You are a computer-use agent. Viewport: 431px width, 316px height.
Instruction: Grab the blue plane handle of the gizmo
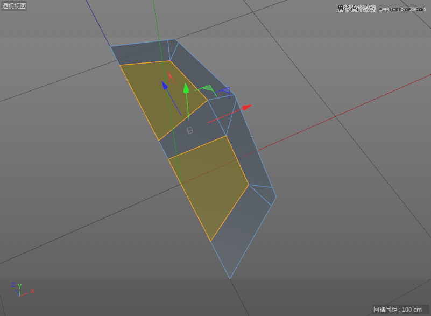point(226,90)
